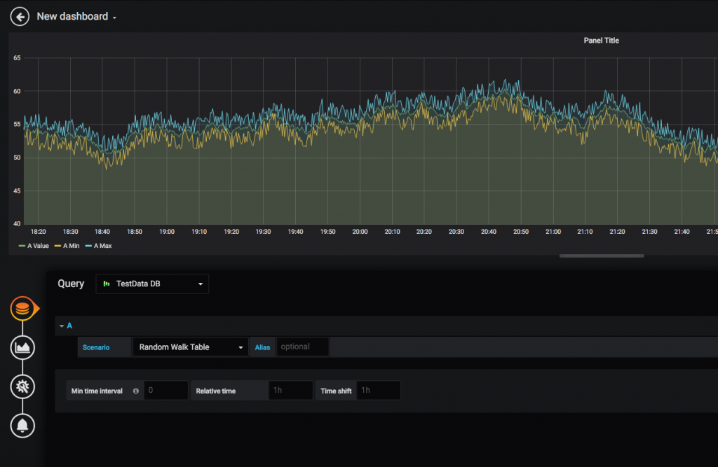Open the General settings gear icon
Screen dimensions: 718x467
click(22, 386)
